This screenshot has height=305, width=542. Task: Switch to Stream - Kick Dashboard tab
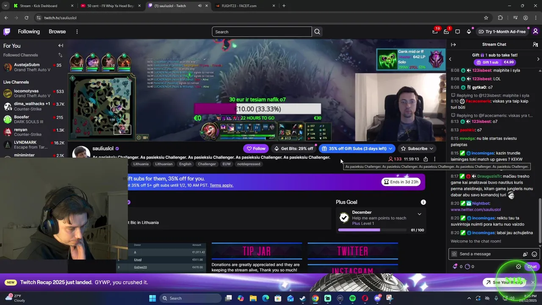coord(44,6)
